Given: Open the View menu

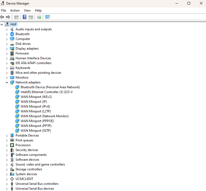Looking at the screenshot, I should 27,10.
